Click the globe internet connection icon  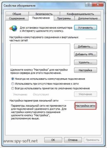coord(13,28)
